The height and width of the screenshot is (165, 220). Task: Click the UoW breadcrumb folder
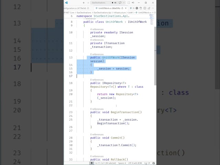(130, 13)
